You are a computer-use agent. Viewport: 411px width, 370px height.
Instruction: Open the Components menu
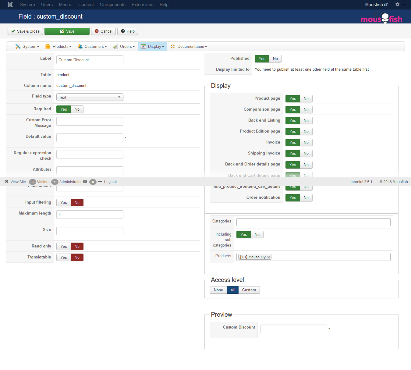point(113,5)
